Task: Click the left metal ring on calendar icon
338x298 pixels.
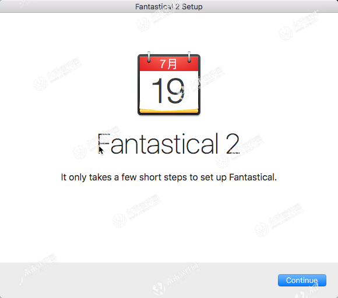Action: click(x=149, y=57)
